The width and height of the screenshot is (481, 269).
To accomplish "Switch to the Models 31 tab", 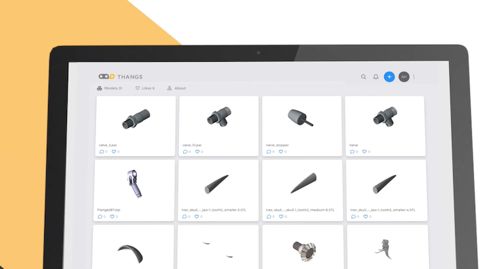I will pyautogui.click(x=109, y=88).
